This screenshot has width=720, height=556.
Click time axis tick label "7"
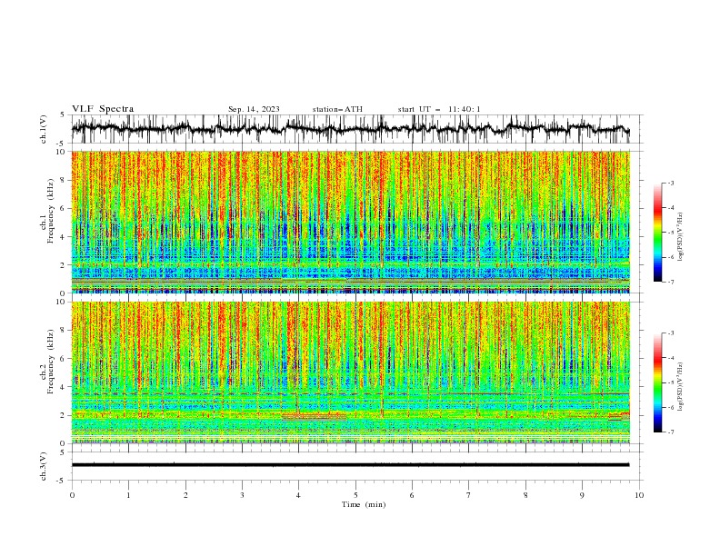tap(469, 495)
